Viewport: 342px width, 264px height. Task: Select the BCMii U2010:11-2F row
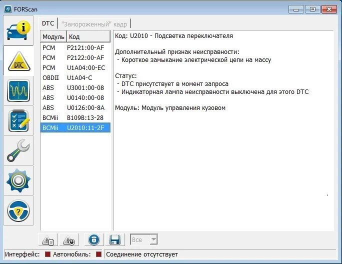[x=75, y=127]
